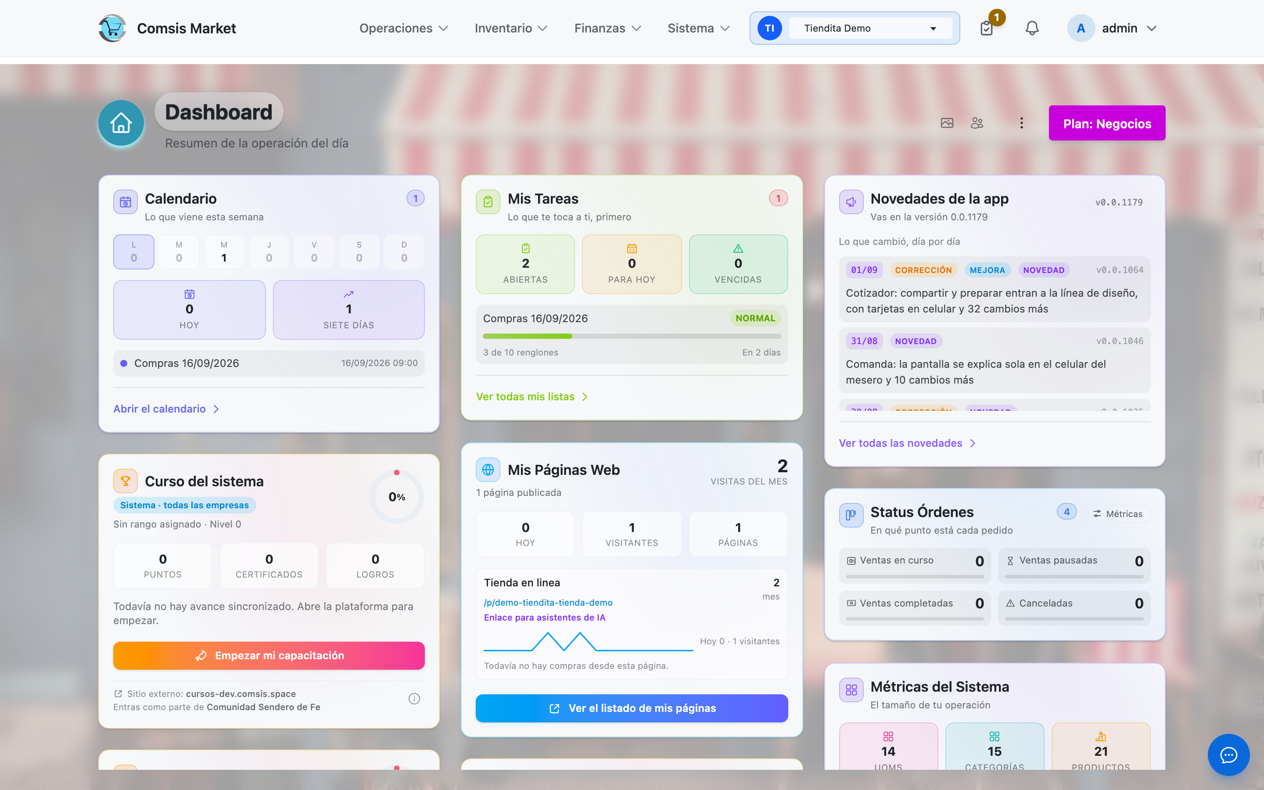Click the Novedades de la app megaphone icon

[x=851, y=202]
